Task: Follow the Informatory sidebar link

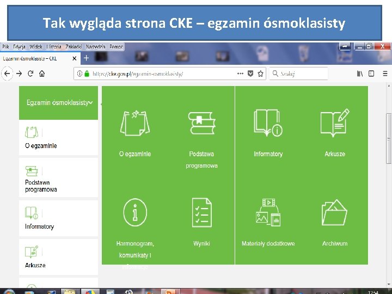Action: 39,226
